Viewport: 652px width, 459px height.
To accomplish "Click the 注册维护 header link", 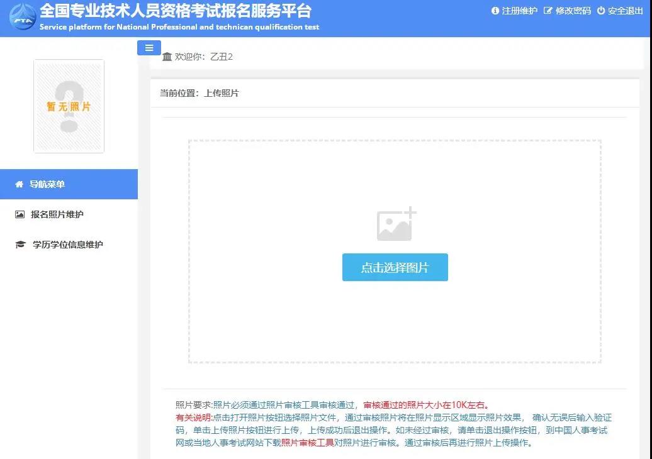I will pyautogui.click(x=518, y=11).
